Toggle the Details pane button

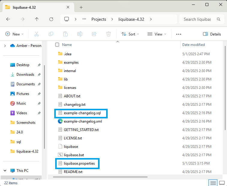(x=212, y=34)
